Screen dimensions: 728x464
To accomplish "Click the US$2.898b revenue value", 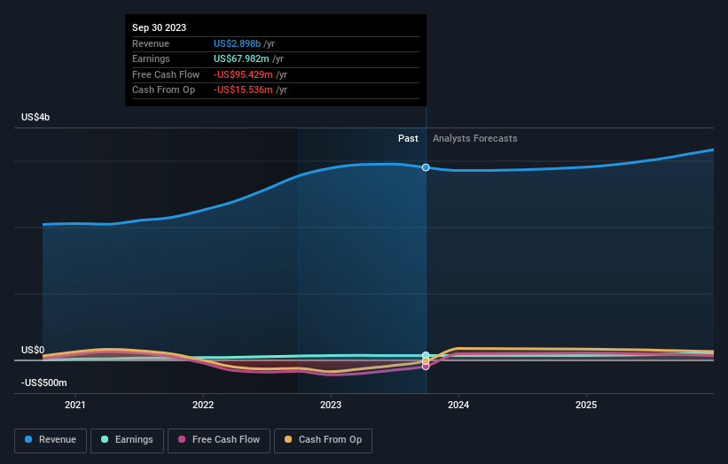I will coord(237,43).
